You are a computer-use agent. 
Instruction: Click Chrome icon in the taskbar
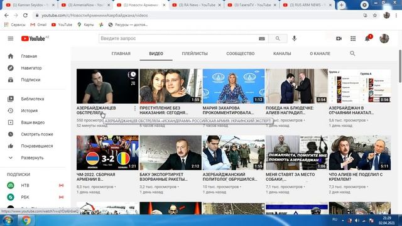tap(26, 220)
